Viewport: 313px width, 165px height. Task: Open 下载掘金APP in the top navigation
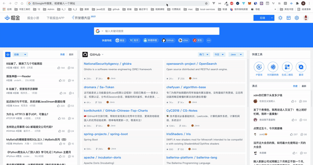[55, 18]
